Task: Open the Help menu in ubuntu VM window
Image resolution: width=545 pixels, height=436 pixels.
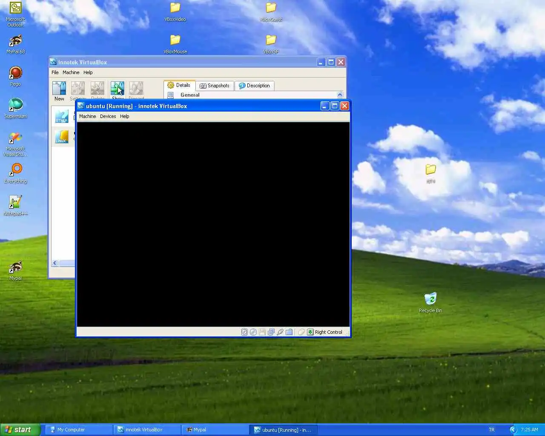Action: tap(124, 116)
